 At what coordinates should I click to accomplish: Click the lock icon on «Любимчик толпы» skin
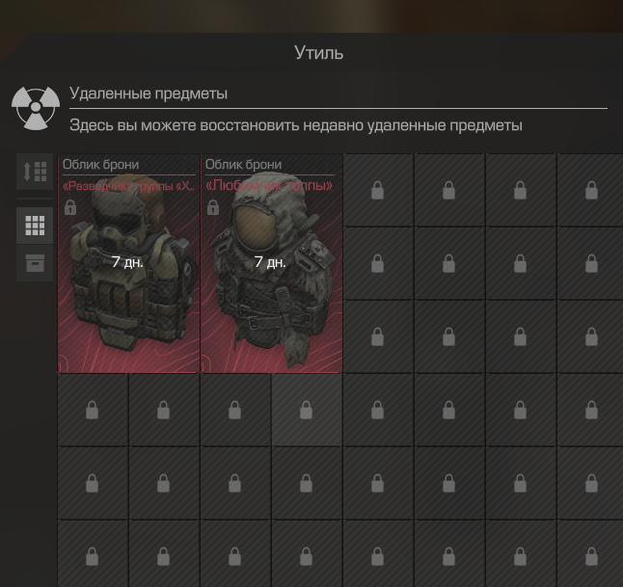[x=213, y=207]
